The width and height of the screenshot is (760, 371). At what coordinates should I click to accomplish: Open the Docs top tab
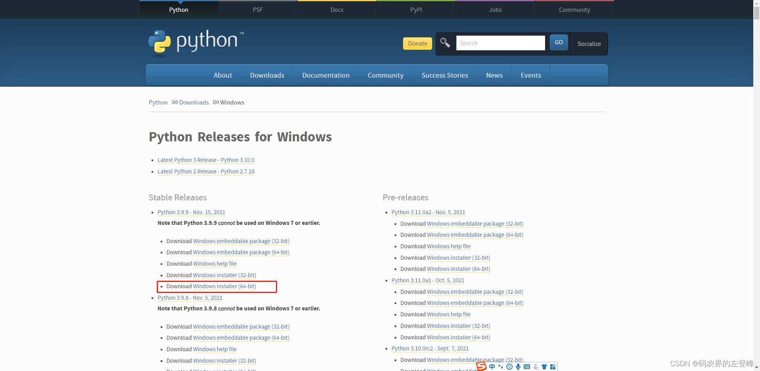[337, 10]
